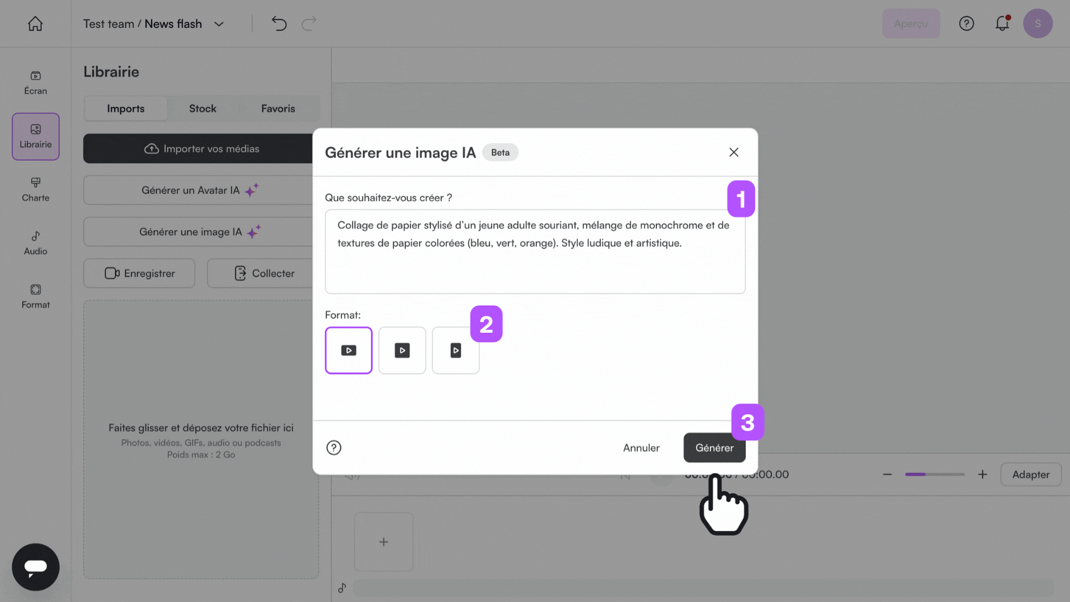Open the chat bubble in the bottom corner
Image resolution: width=1070 pixels, height=602 pixels.
[35, 567]
